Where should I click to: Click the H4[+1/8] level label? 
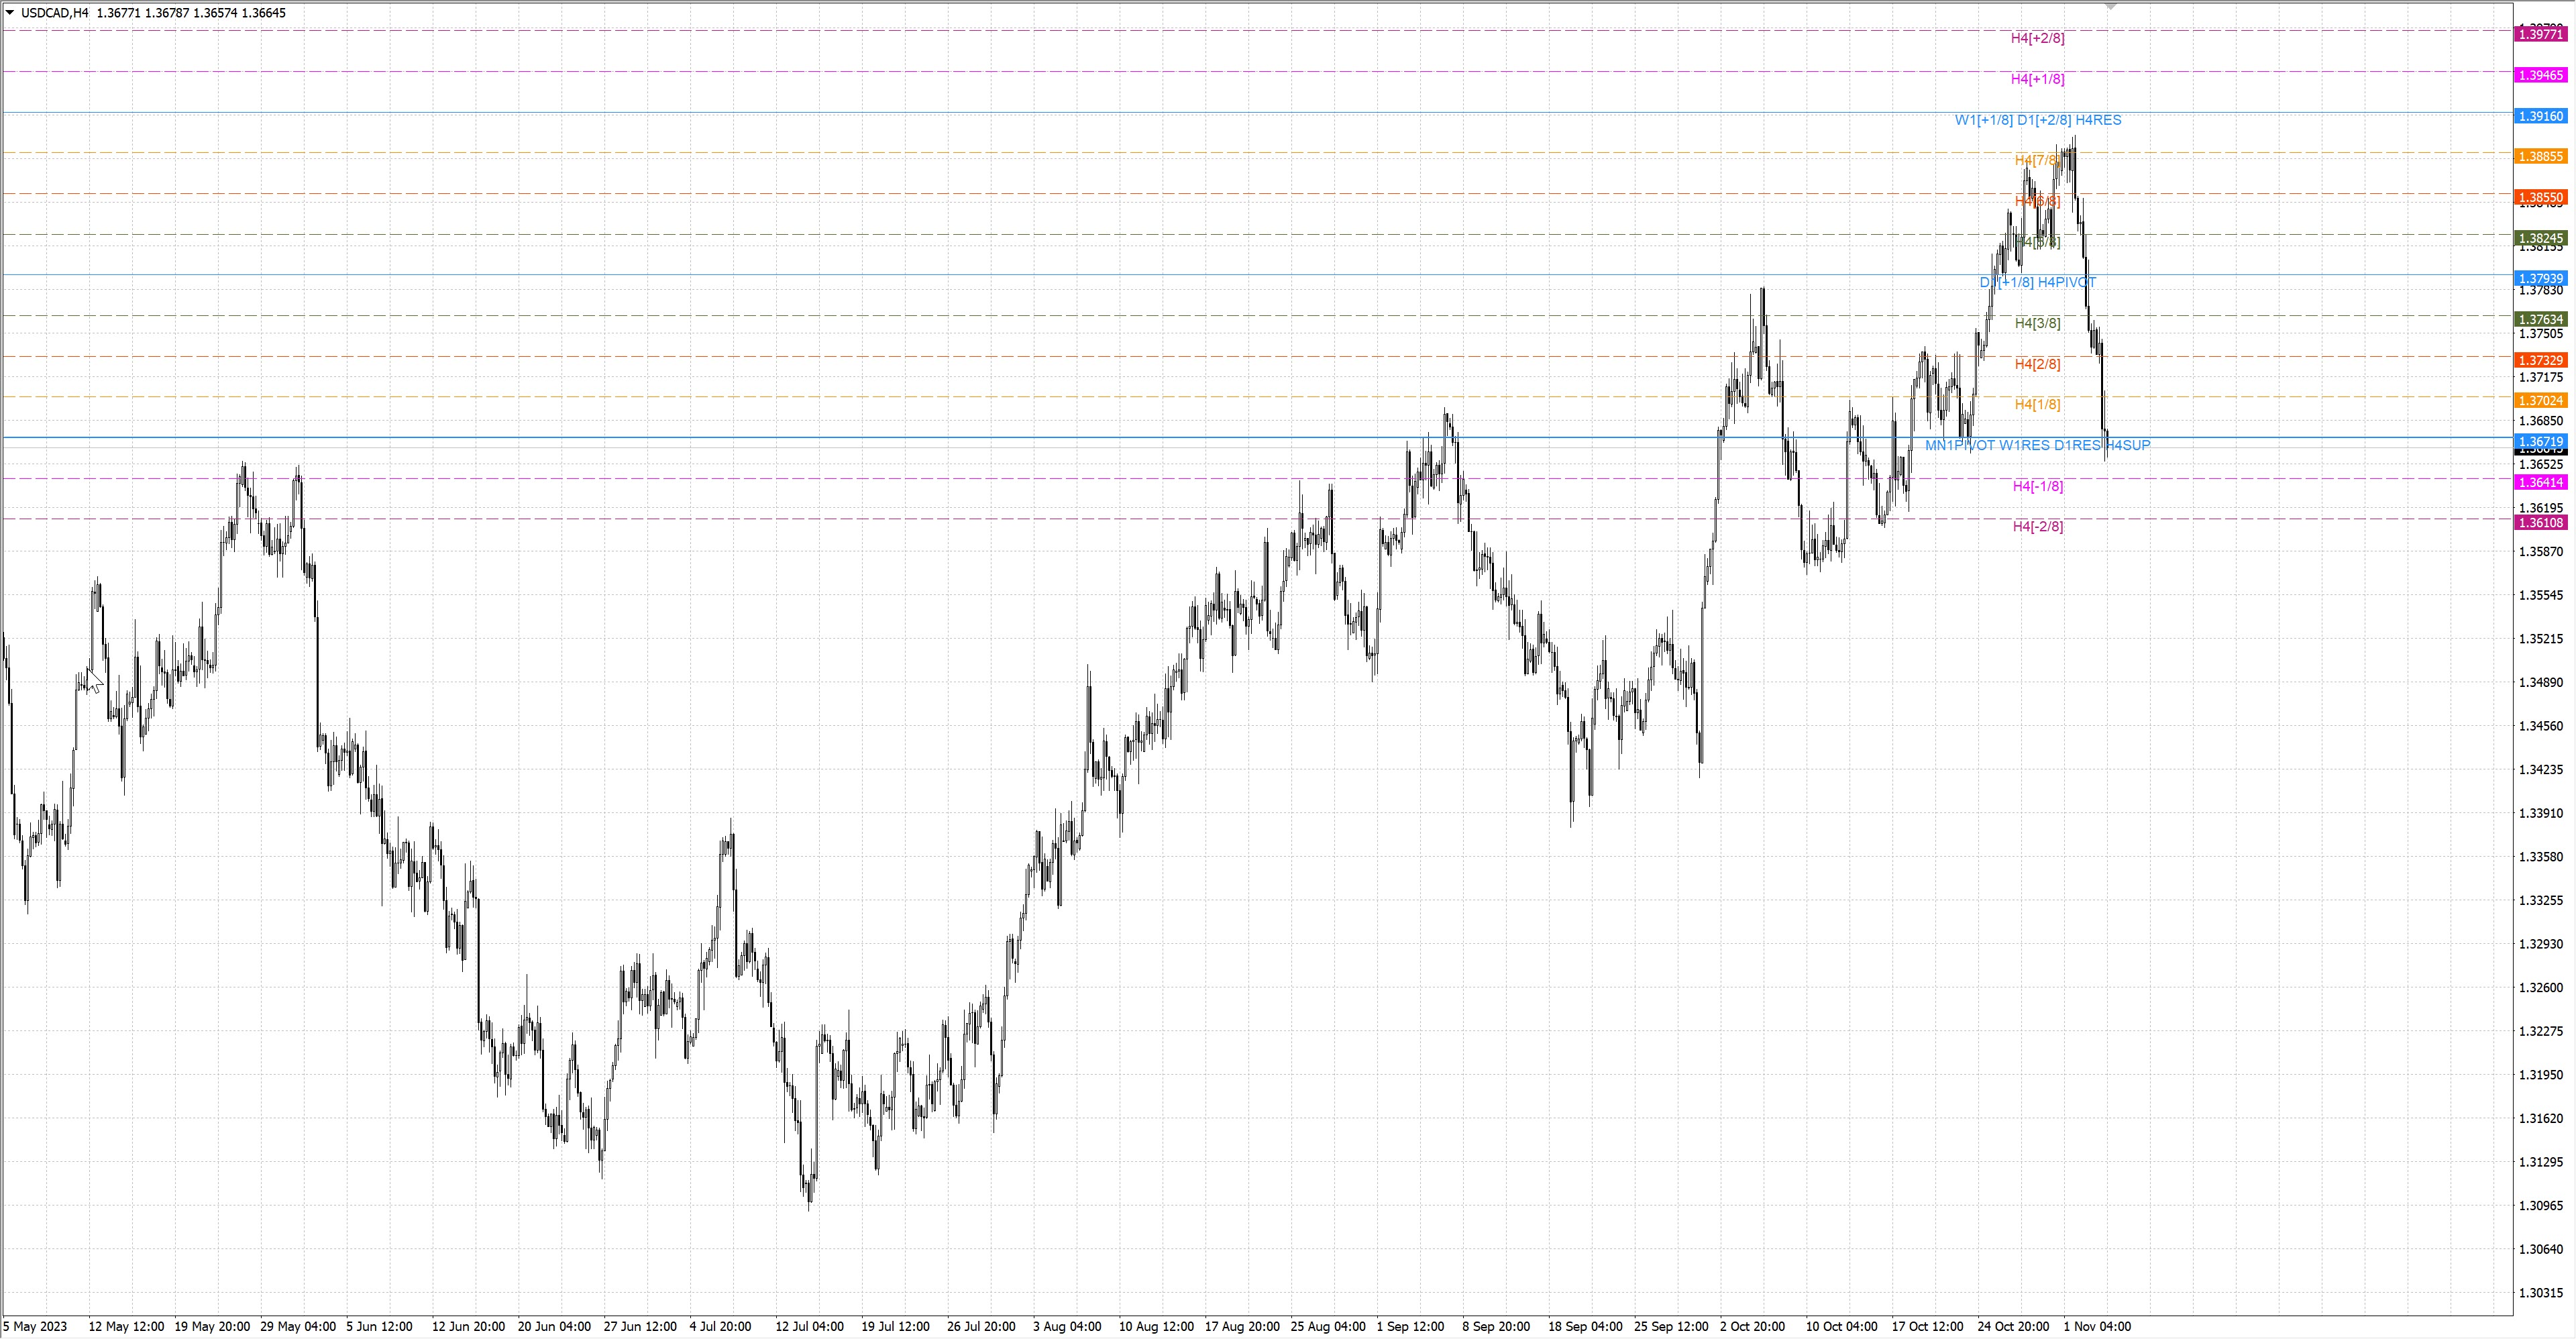pos(2037,79)
